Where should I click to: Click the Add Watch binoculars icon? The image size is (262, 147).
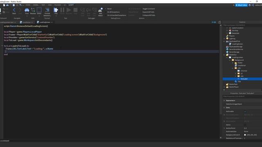(x=100, y=10)
